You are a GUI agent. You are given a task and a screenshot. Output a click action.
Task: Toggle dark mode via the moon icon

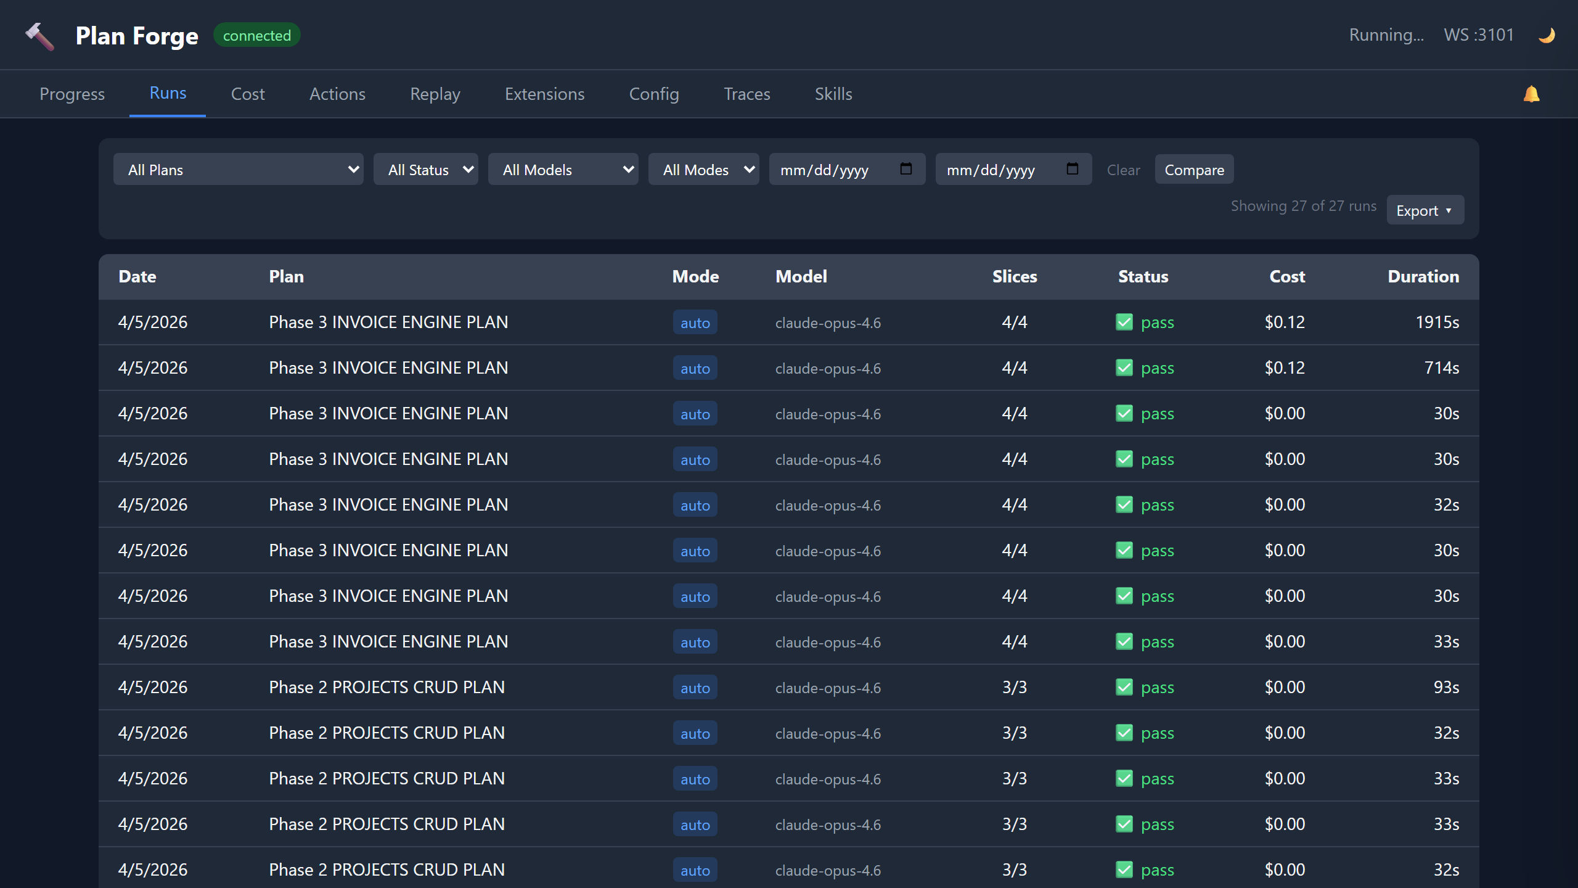(x=1547, y=35)
